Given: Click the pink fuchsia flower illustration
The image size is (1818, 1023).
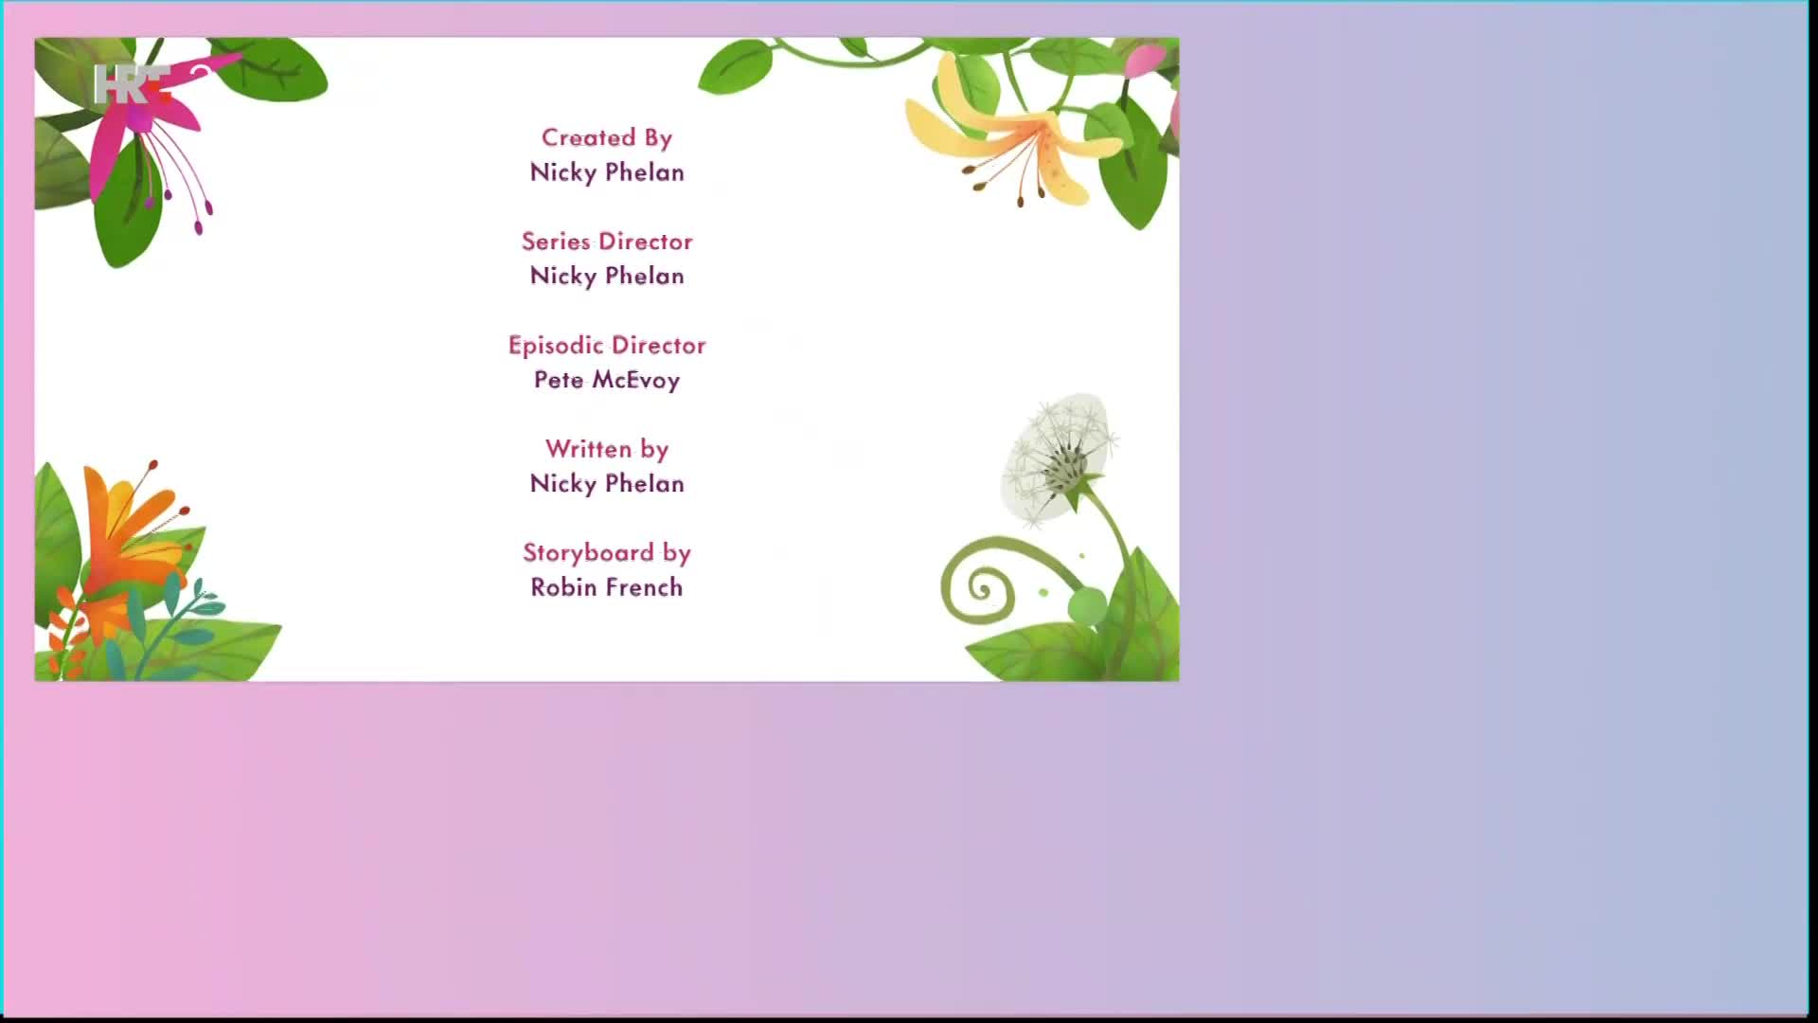Looking at the screenshot, I should coord(156,137).
